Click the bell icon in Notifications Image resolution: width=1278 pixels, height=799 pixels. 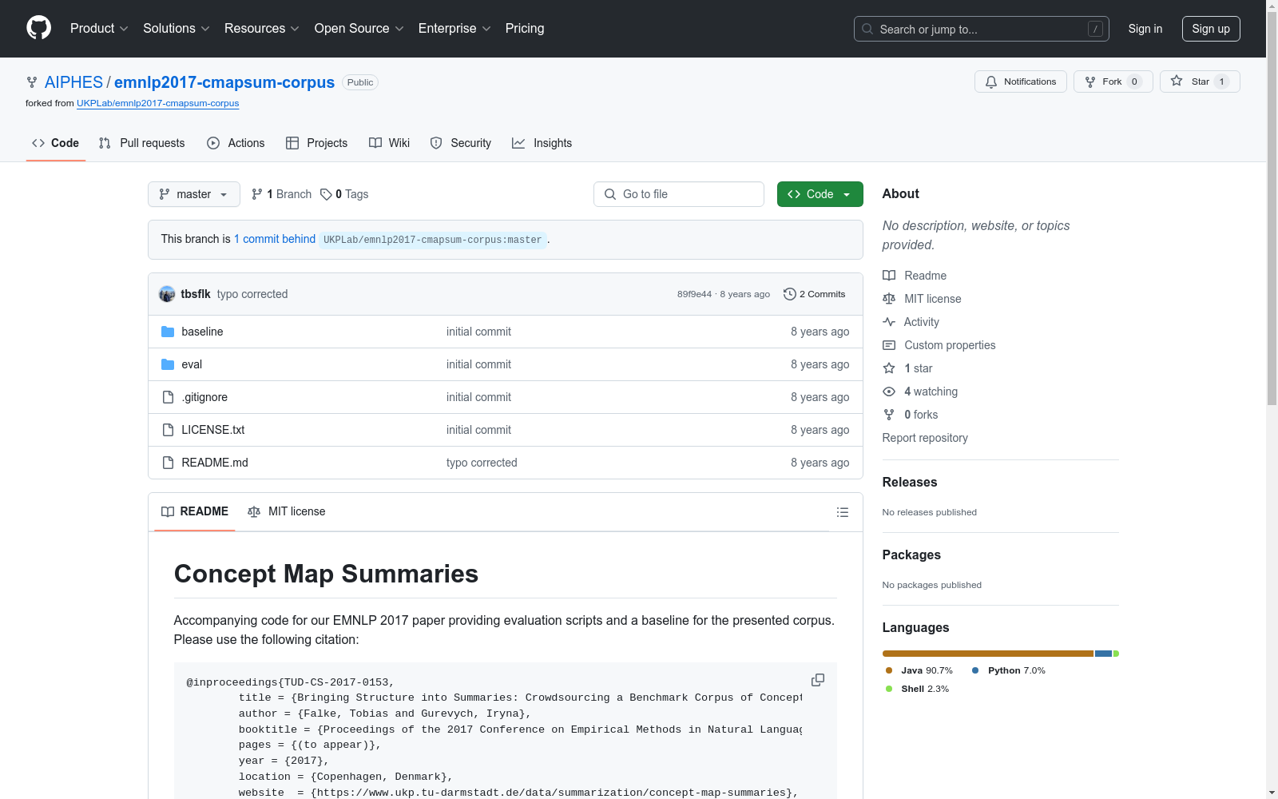tap(991, 81)
